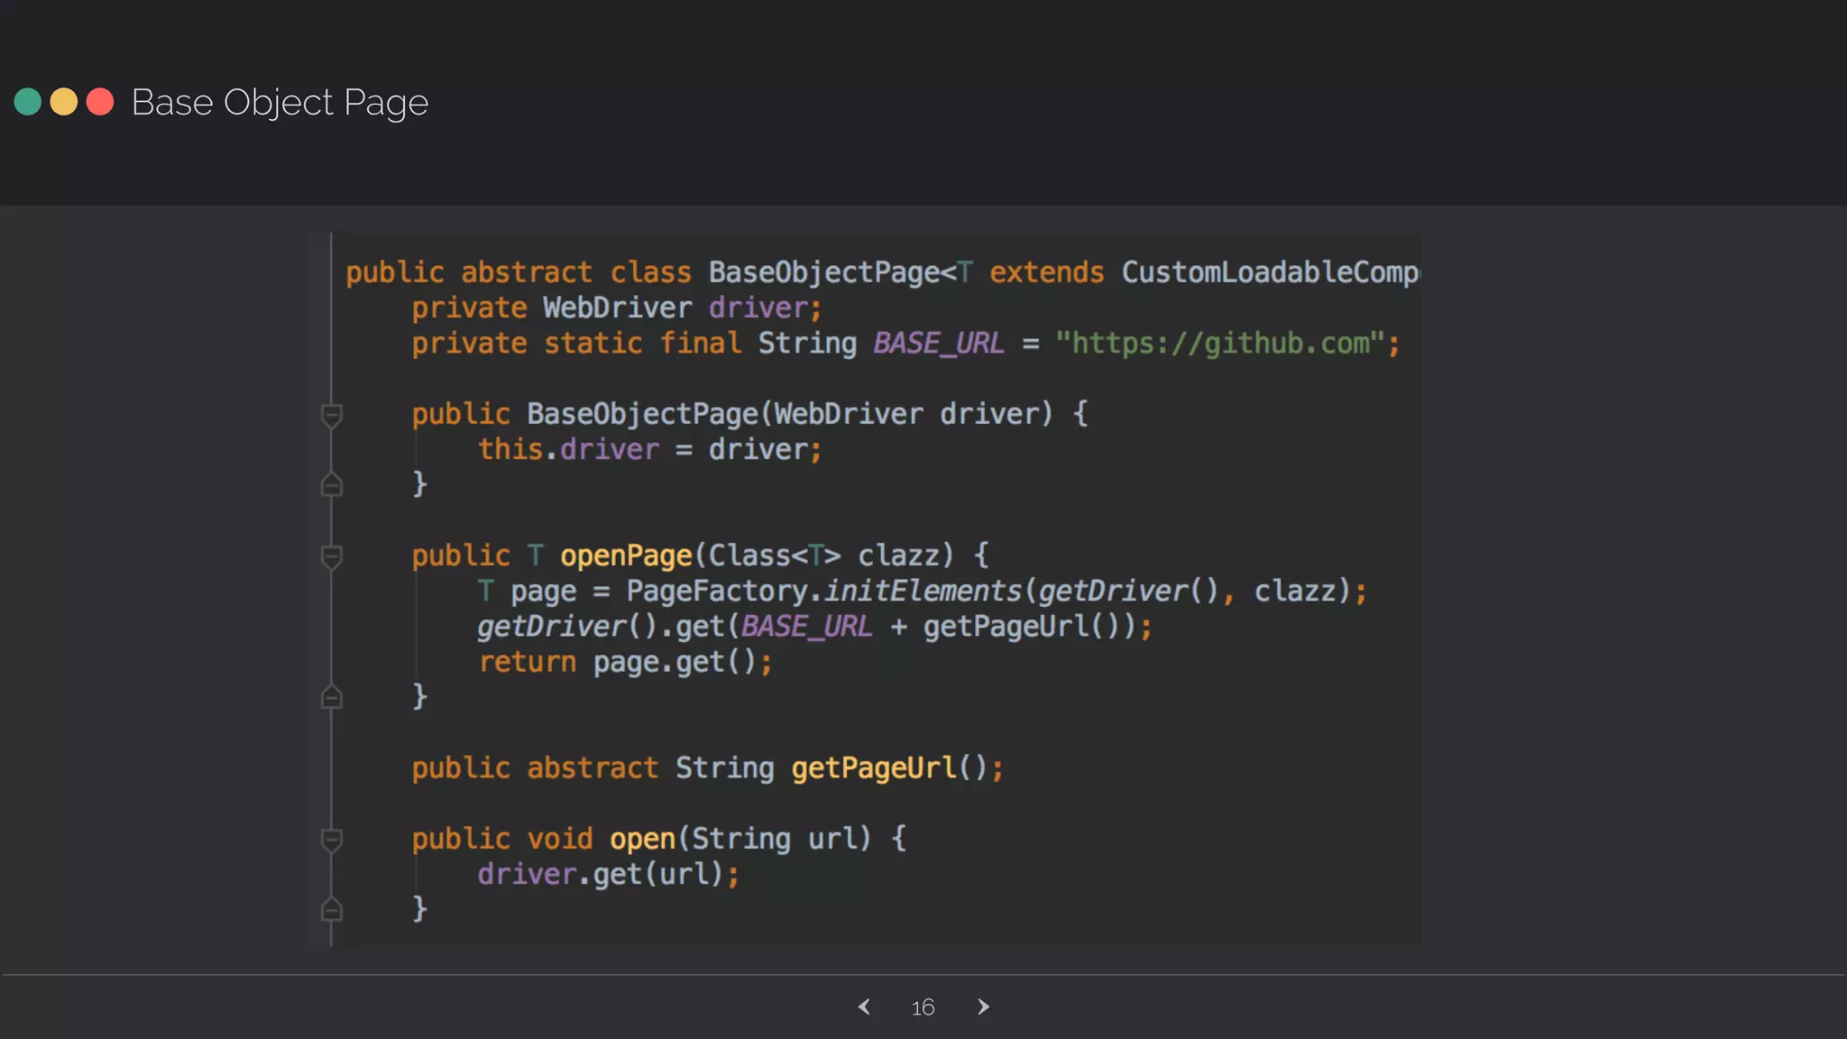Image resolution: width=1847 pixels, height=1039 pixels.
Task: Click the slide number 16 indicator
Action: click(x=923, y=1007)
